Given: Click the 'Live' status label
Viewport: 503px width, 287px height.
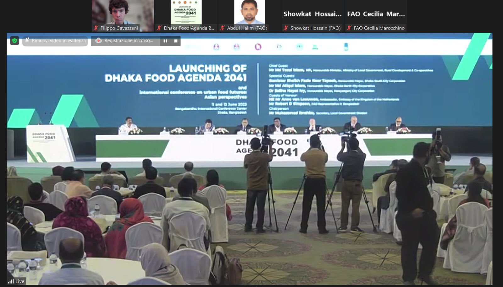Looking at the screenshot, I should pyautogui.click(x=20, y=281).
